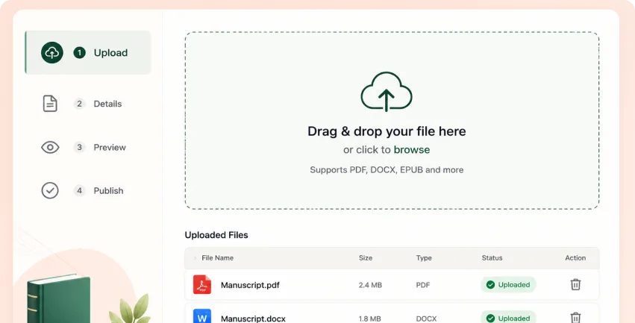
Task: Click the PDF type cell
Action: click(x=423, y=285)
